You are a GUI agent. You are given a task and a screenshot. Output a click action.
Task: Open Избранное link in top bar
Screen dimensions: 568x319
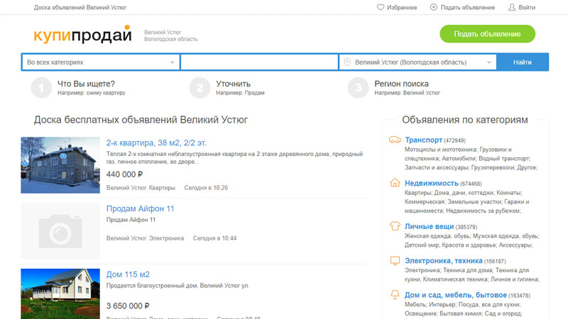402,7
